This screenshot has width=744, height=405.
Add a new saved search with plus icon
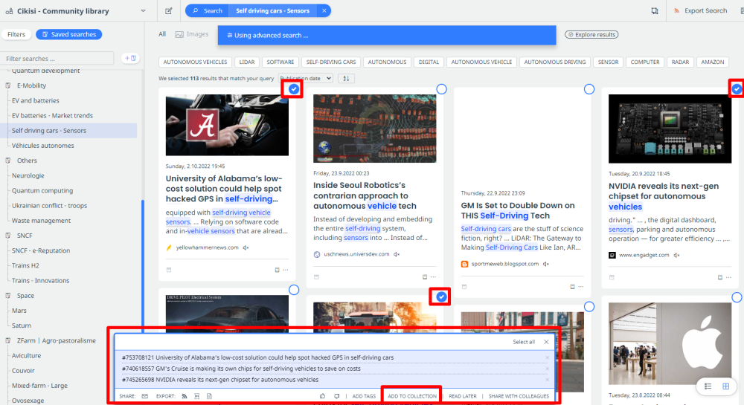click(130, 58)
